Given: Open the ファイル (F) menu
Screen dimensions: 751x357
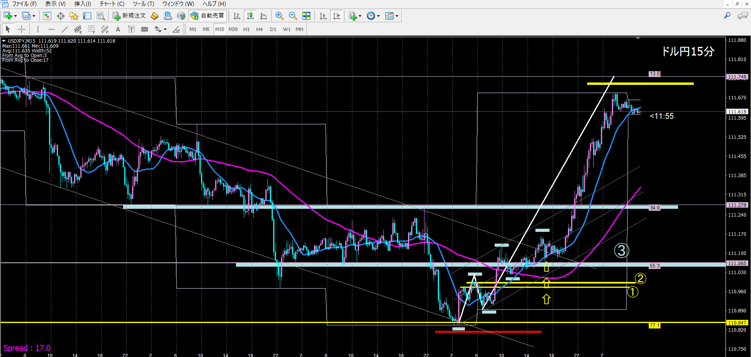Looking at the screenshot, I should click(24, 4).
